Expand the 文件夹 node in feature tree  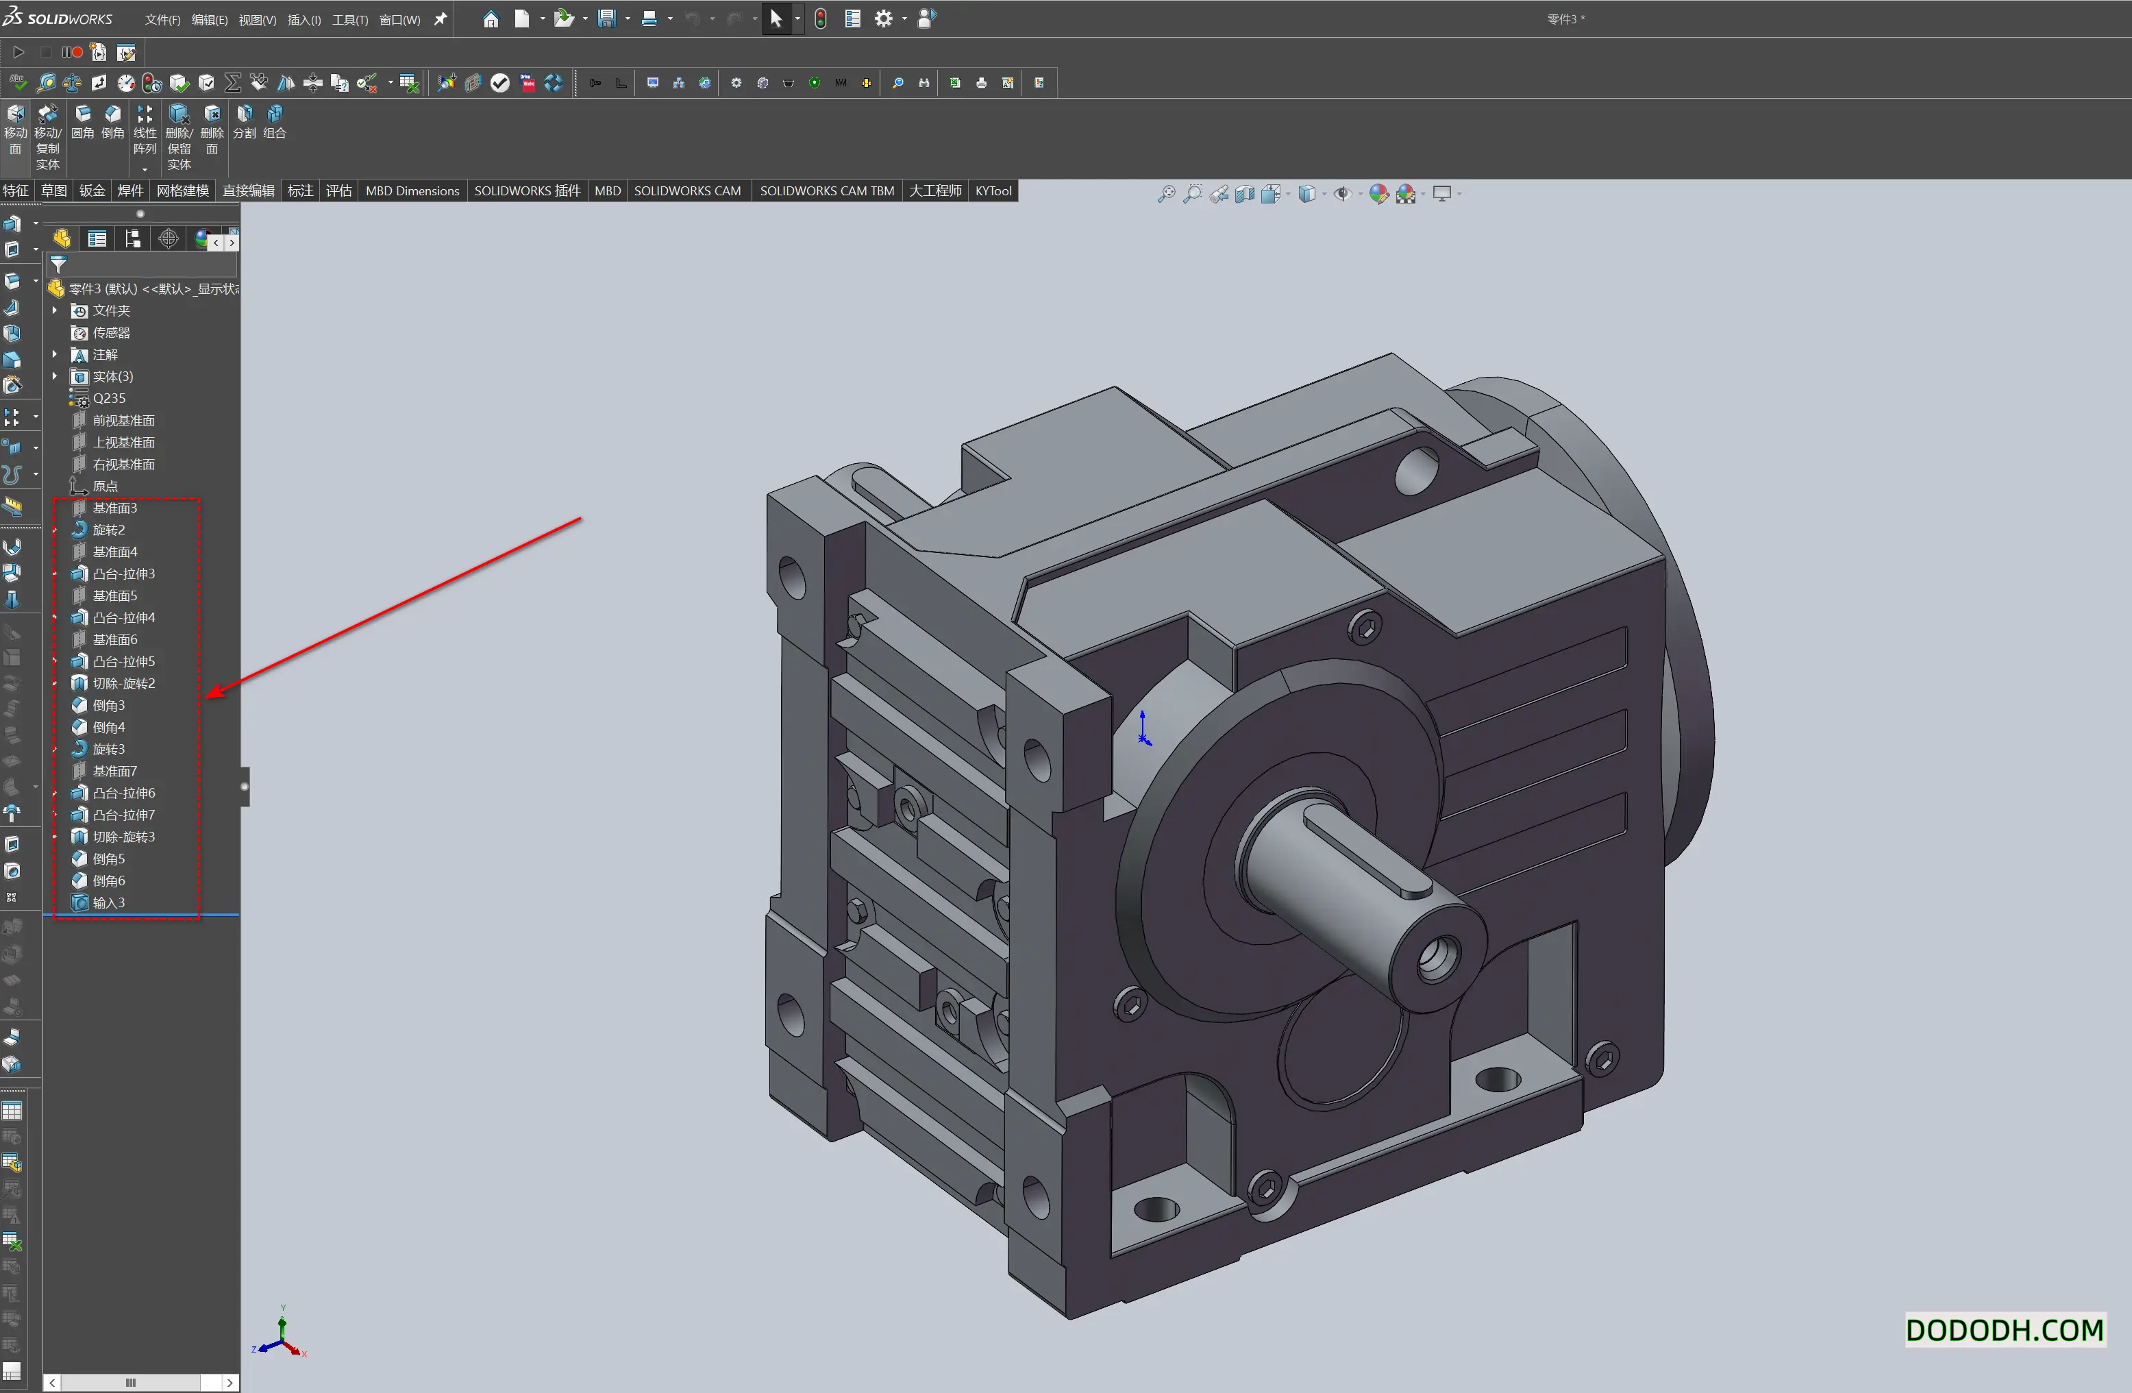pos(55,310)
